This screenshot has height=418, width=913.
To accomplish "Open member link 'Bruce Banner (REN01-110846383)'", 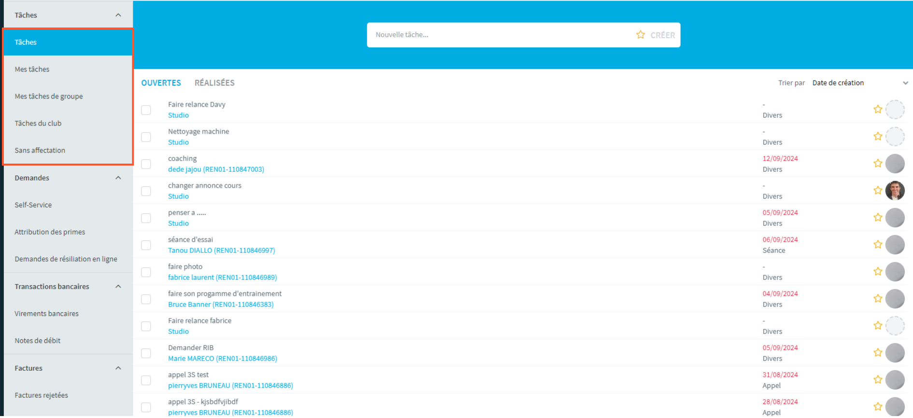I will coord(221,305).
